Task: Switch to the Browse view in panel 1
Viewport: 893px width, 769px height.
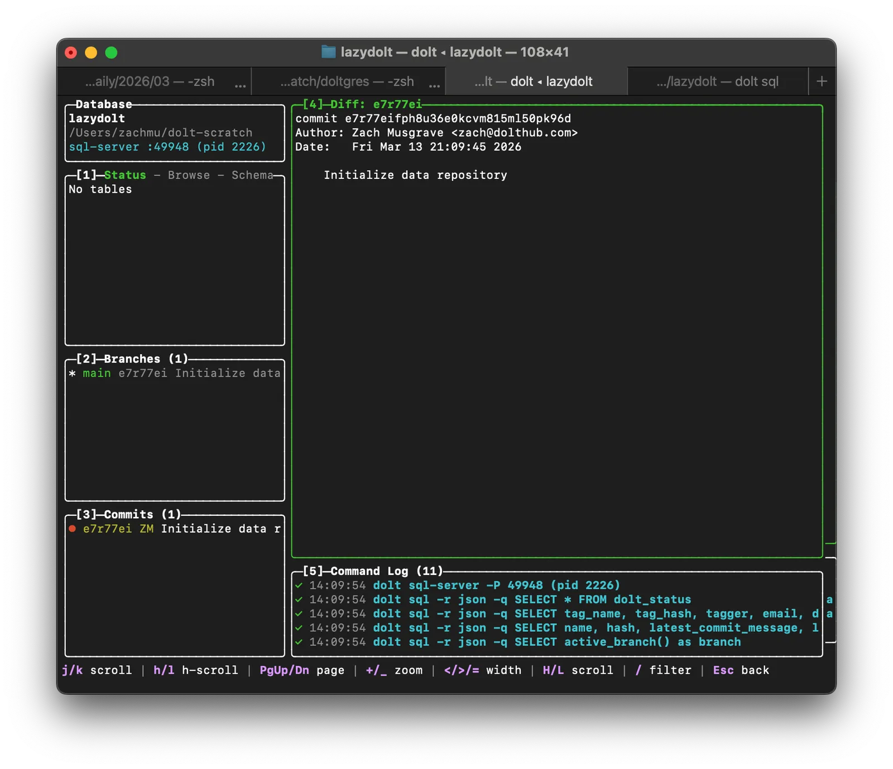Action: click(189, 175)
